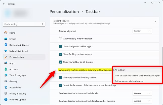
Task: Click the Accounts person icon
Action: point(6,69)
